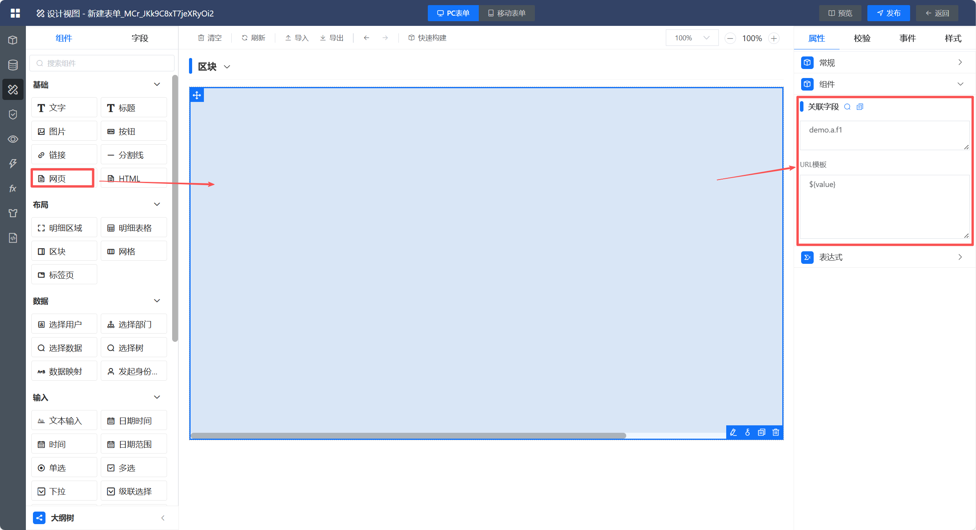The image size is (976, 530).
Task: Click the search icon beside 关联字段
Action: click(847, 107)
